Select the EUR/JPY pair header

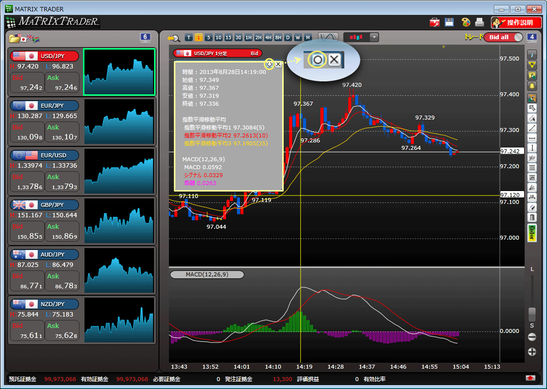[44, 106]
